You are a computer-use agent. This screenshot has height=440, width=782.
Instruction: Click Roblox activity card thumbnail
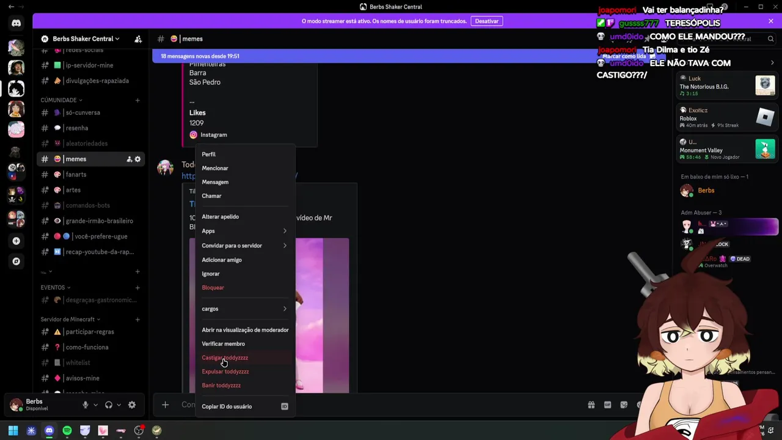765,117
